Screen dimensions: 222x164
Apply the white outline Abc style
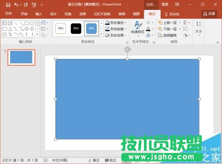tap(60, 28)
